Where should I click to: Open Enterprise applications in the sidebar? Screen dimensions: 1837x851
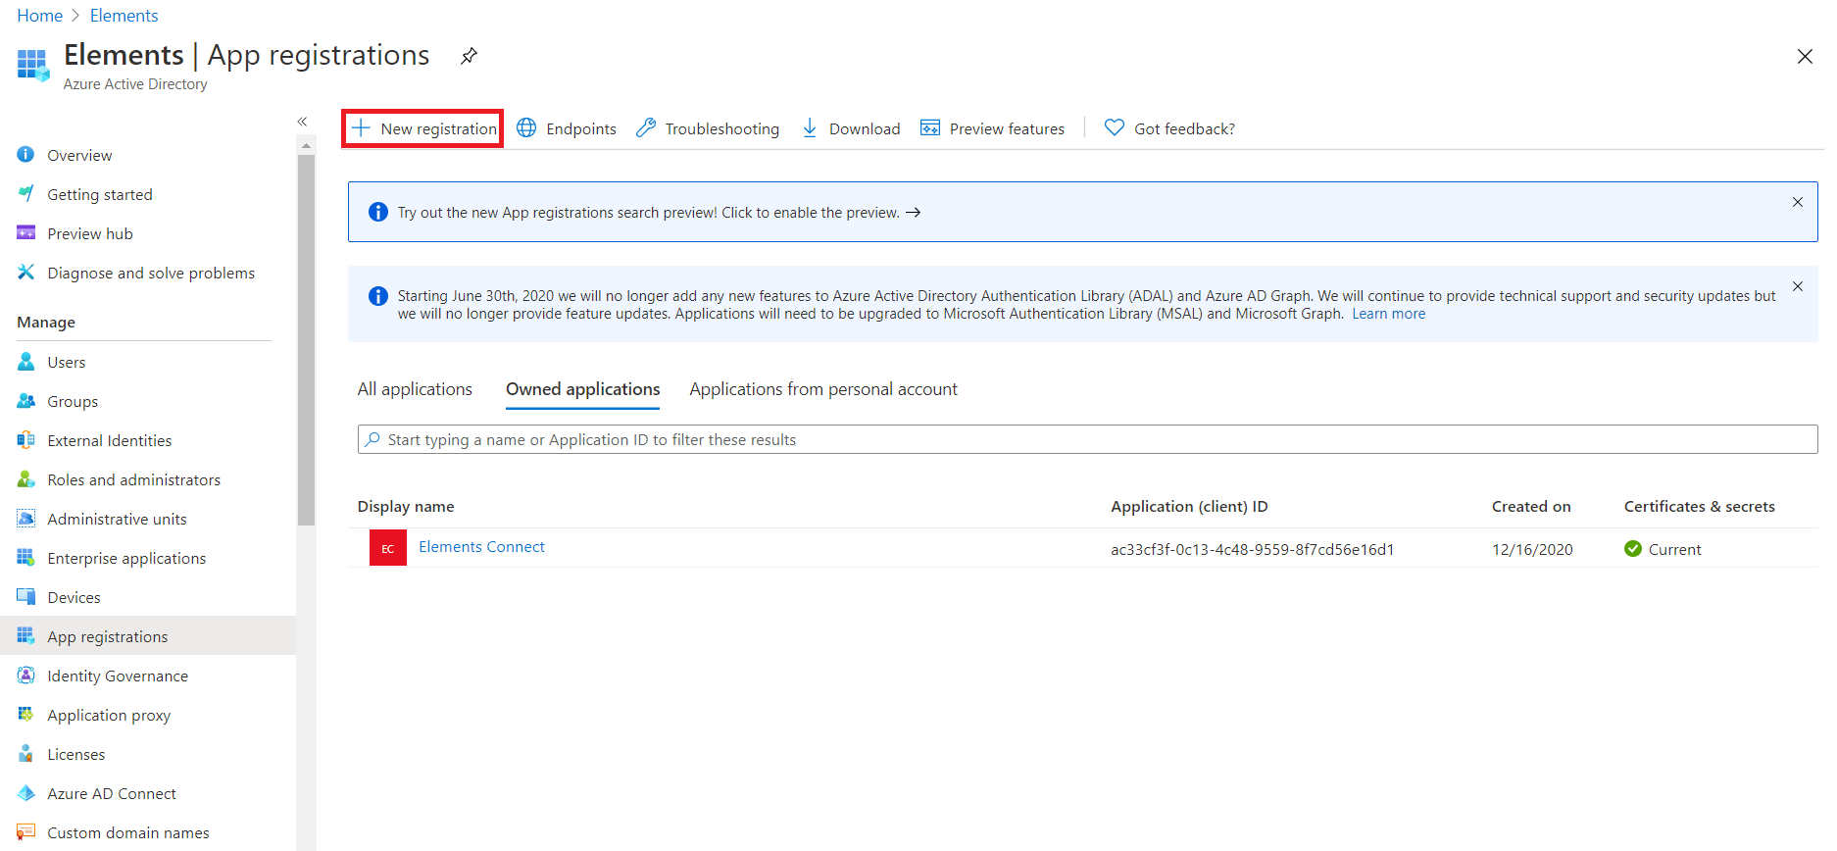(x=126, y=558)
